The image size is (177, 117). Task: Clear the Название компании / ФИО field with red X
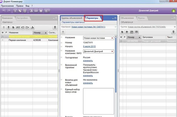(x=112, y=51)
